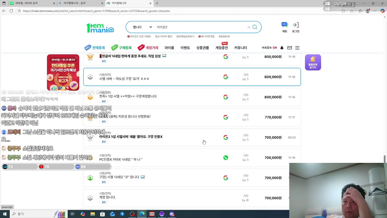Open the hamburger menu icon
The height and width of the screenshot is (218, 387).
(297, 48)
